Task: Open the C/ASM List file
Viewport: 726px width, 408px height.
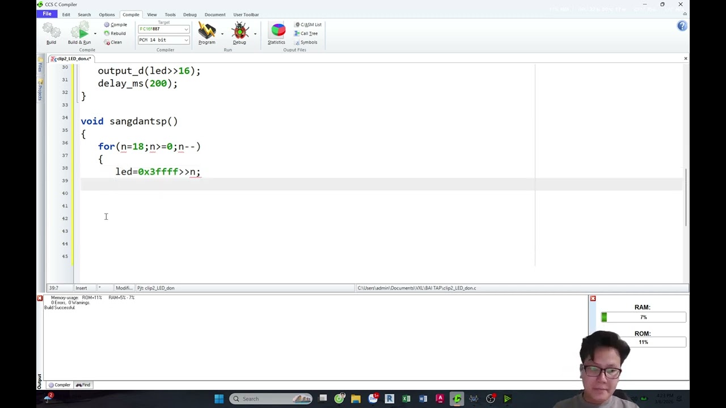Action: (308, 24)
